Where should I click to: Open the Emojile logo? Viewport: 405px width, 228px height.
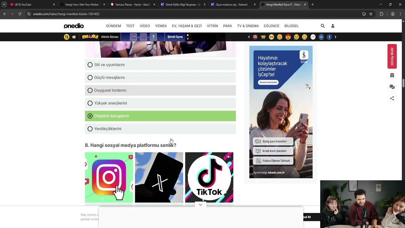click(x=90, y=37)
